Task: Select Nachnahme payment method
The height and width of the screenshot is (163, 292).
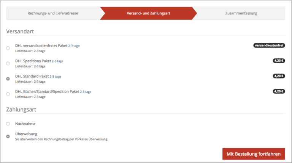Action: pos(8,124)
